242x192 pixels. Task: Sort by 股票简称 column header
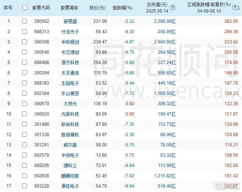70,8
